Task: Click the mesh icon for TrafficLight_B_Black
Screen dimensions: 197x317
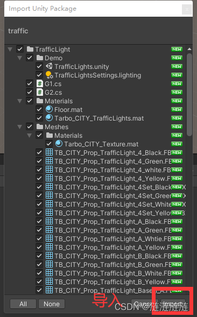Action: (49, 256)
